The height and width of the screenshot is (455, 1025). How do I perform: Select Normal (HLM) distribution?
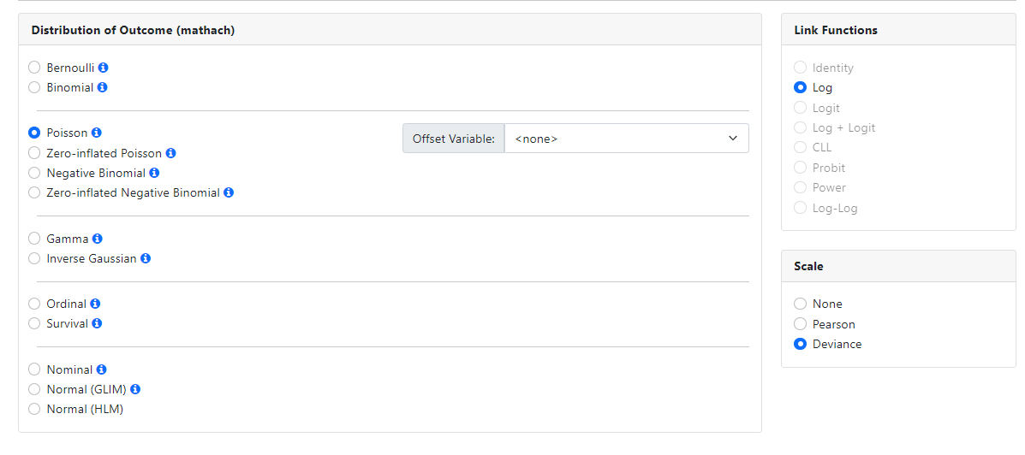(x=34, y=409)
